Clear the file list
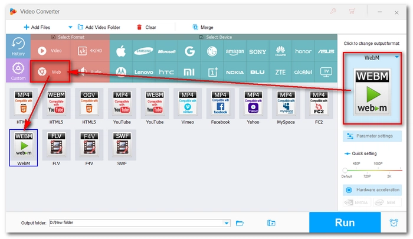413x239 pixels. tap(146, 27)
